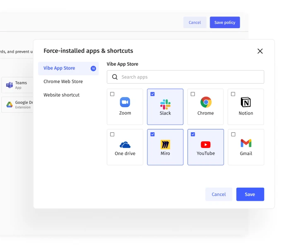Click the YouTube app icon
This screenshot has width=284, height=248.
click(206, 145)
